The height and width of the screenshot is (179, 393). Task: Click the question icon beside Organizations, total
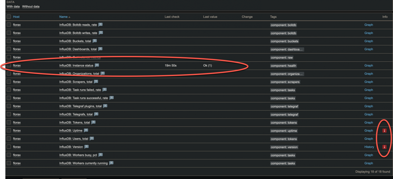pyautogui.click(x=103, y=73)
